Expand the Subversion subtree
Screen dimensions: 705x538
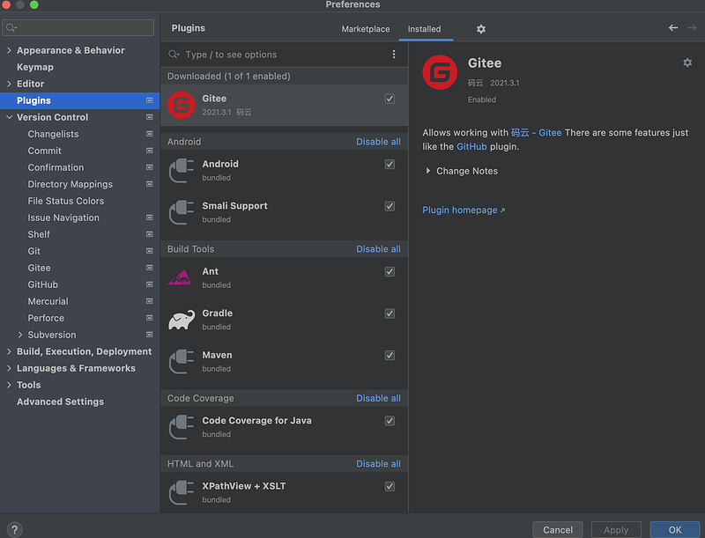(19, 335)
